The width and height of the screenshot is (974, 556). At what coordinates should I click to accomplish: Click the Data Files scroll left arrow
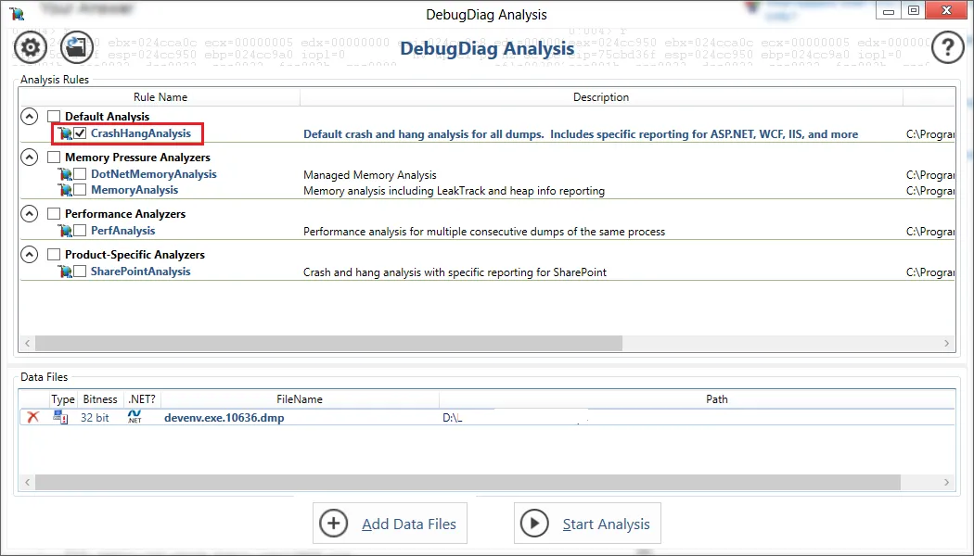[27, 482]
